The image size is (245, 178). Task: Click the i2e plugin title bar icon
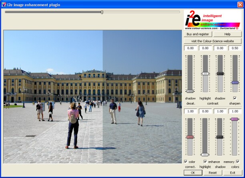4,4
